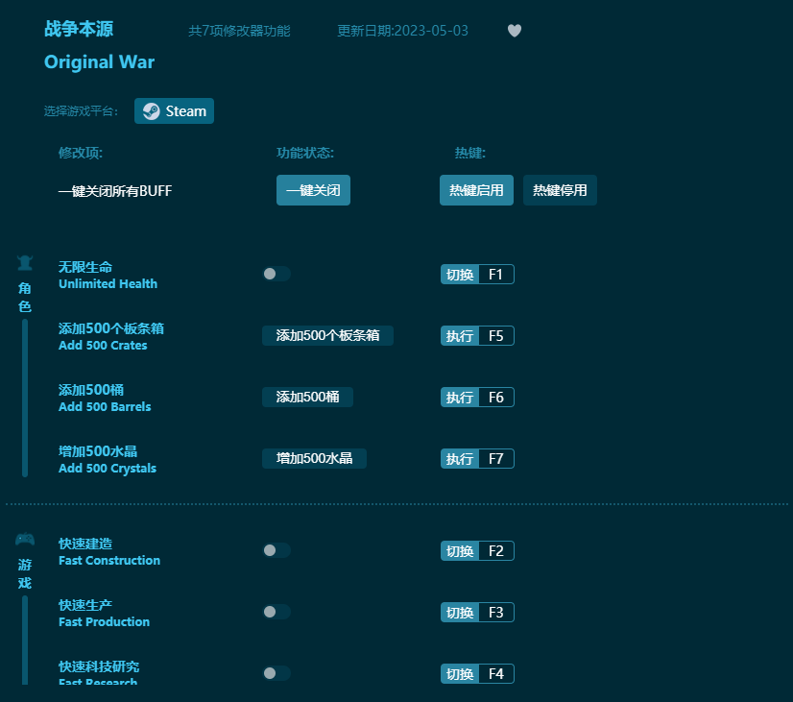Click the 执行 F5 hotkey button

[x=477, y=335]
